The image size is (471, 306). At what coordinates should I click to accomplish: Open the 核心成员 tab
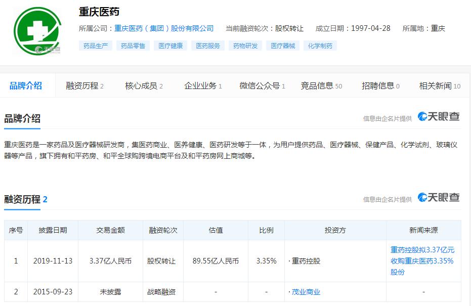(x=144, y=86)
